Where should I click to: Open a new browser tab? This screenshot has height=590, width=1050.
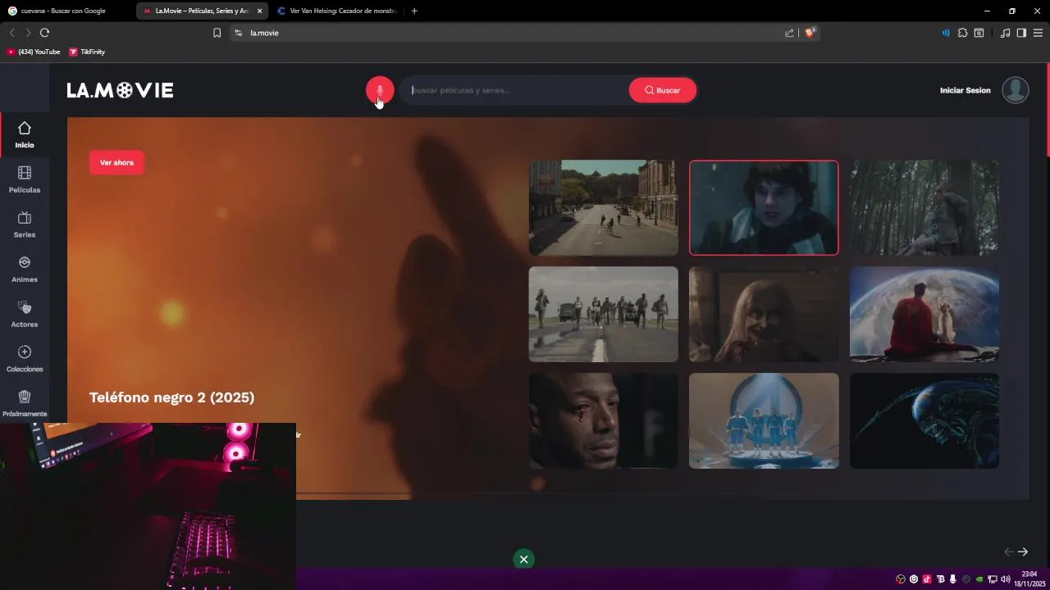tap(414, 11)
